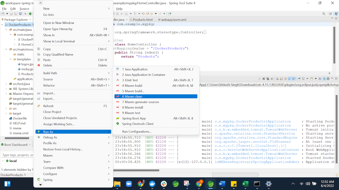The width and height of the screenshot is (339, 190).
Task: Collapse the DockerProducts-1 project tree
Action: [2, 25]
